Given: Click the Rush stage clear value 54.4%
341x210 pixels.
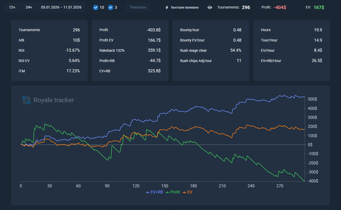Looking at the screenshot, I should (236, 50).
